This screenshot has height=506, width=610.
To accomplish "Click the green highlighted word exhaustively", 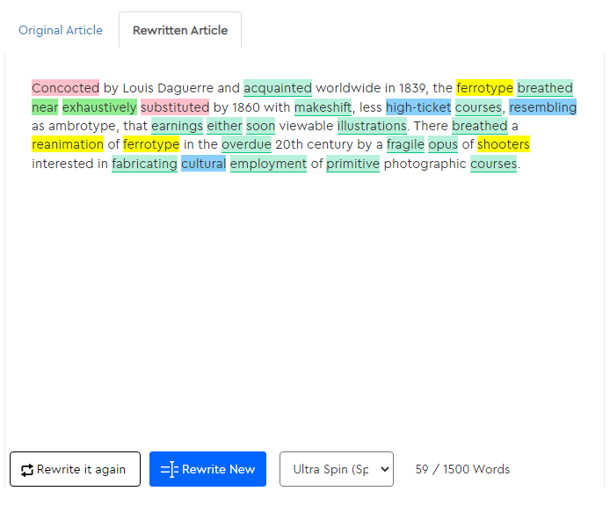I will 99,107.
